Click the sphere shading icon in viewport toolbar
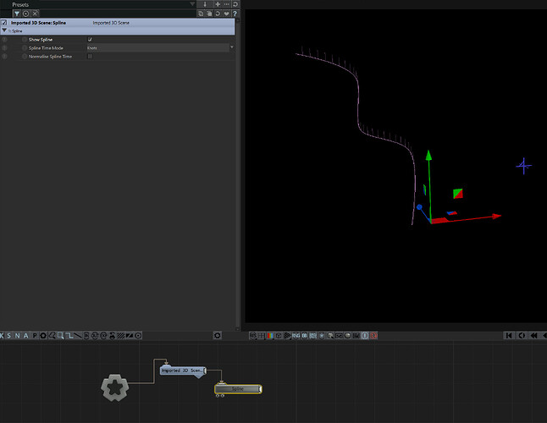547x423 pixels. click(x=347, y=336)
